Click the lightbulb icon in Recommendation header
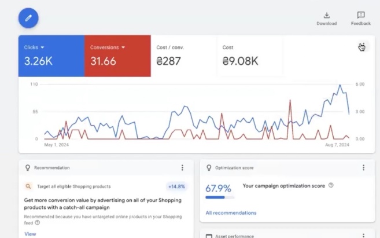 tap(27, 168)
